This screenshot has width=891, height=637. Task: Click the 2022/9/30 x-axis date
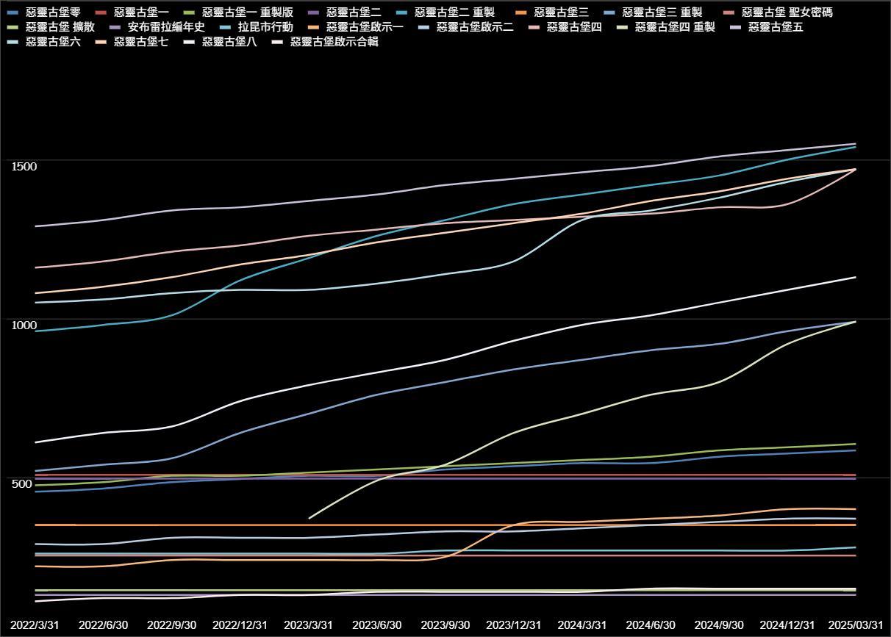(x=172, y=625)
